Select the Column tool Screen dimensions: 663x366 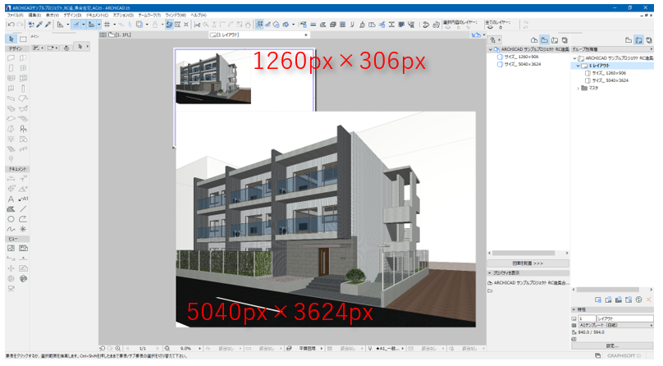pyautogui.click(x=23, y=89)
